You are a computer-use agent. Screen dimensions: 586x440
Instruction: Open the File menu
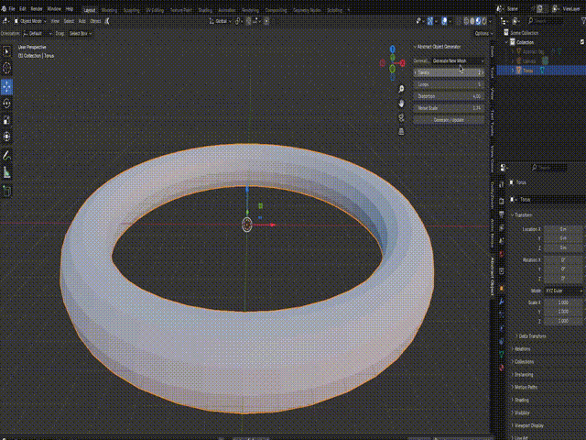(x=12, y=8)
